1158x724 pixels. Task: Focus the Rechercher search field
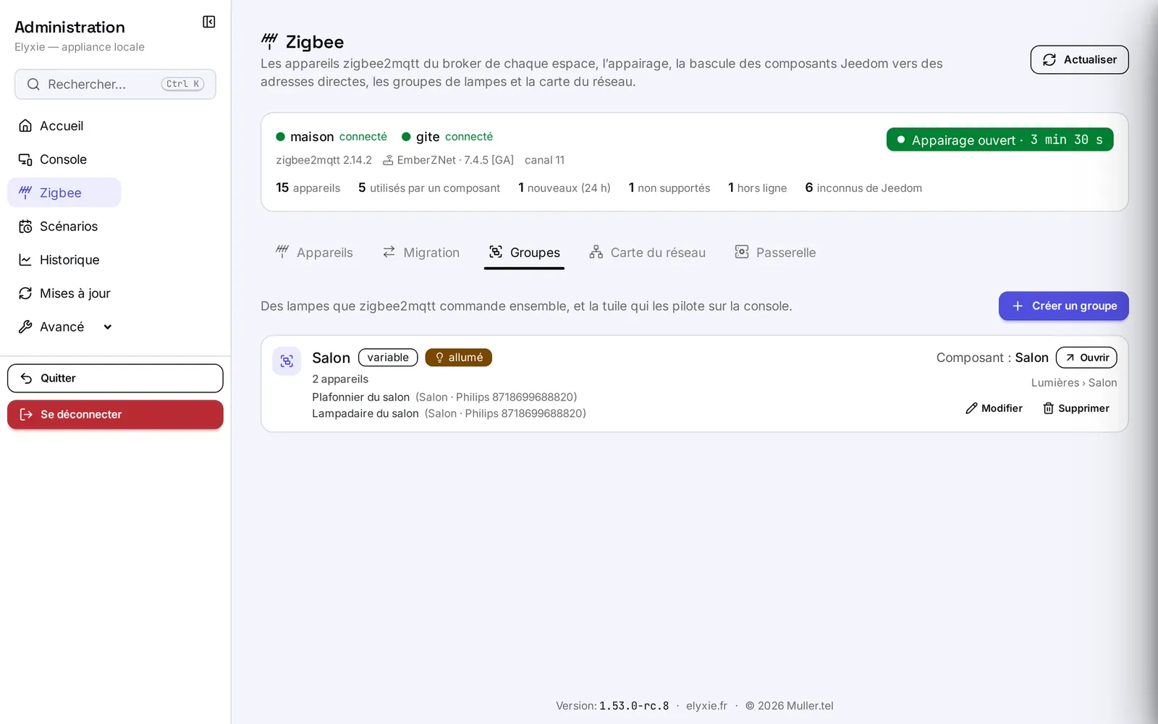pyautogui.click(x=115, y=85)
